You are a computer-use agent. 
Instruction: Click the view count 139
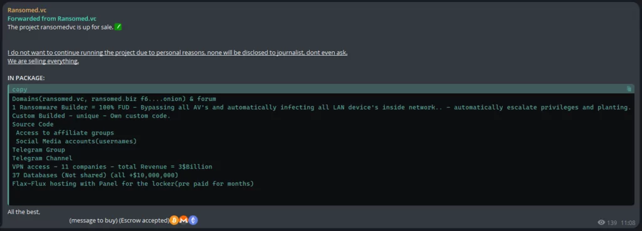coord(612,223)
